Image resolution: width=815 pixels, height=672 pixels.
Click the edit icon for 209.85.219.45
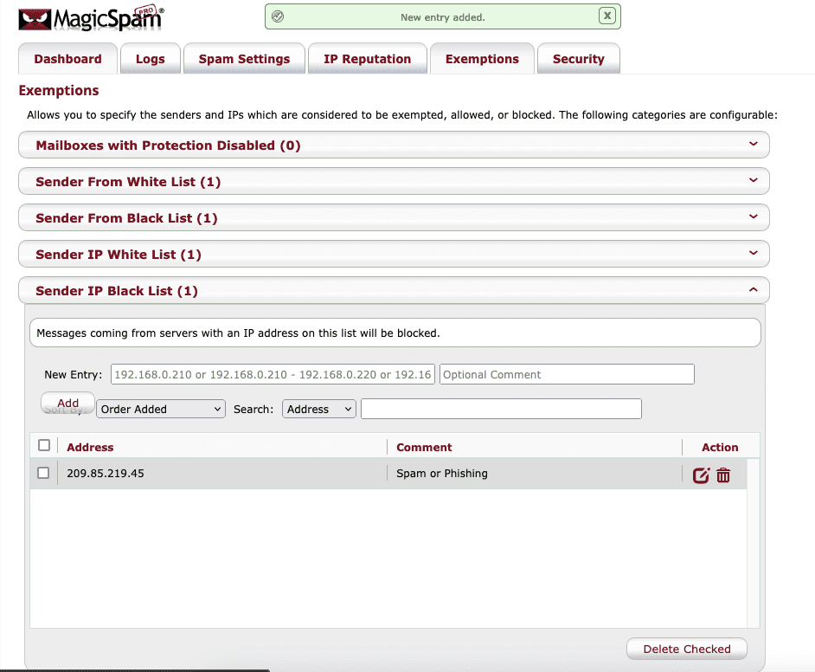[701, 475]
